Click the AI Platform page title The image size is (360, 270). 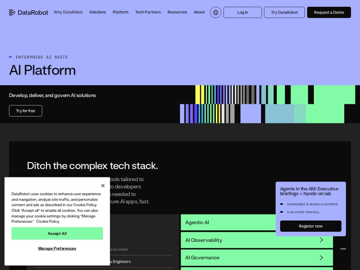[42, 70]
